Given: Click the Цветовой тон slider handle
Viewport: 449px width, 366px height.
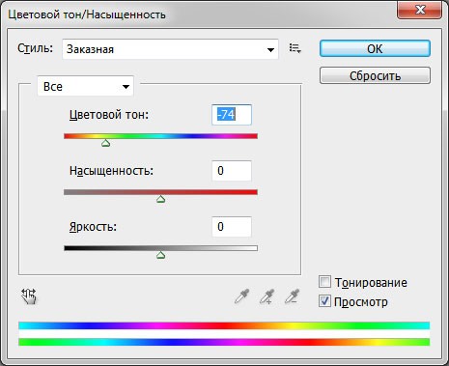Looking at the screenshot, I should pyautogui.click(x=106, y=144).
